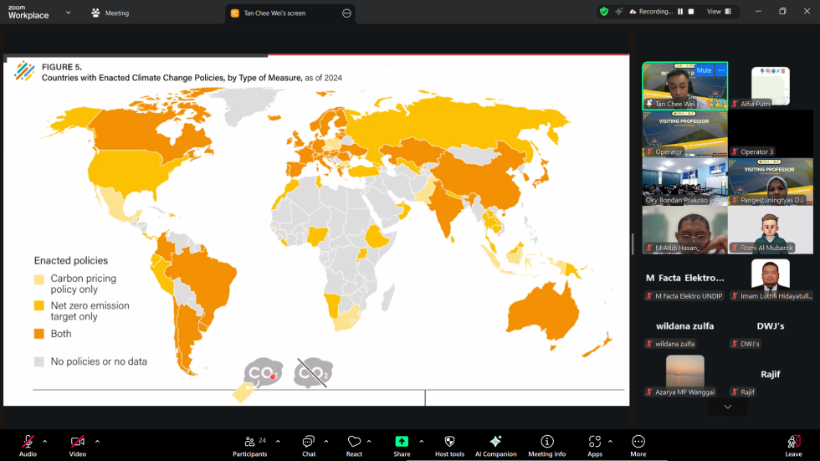This screenshot has height=461, width=820.
Task: Unmute microphone with the Audio button
Action: 28,444
